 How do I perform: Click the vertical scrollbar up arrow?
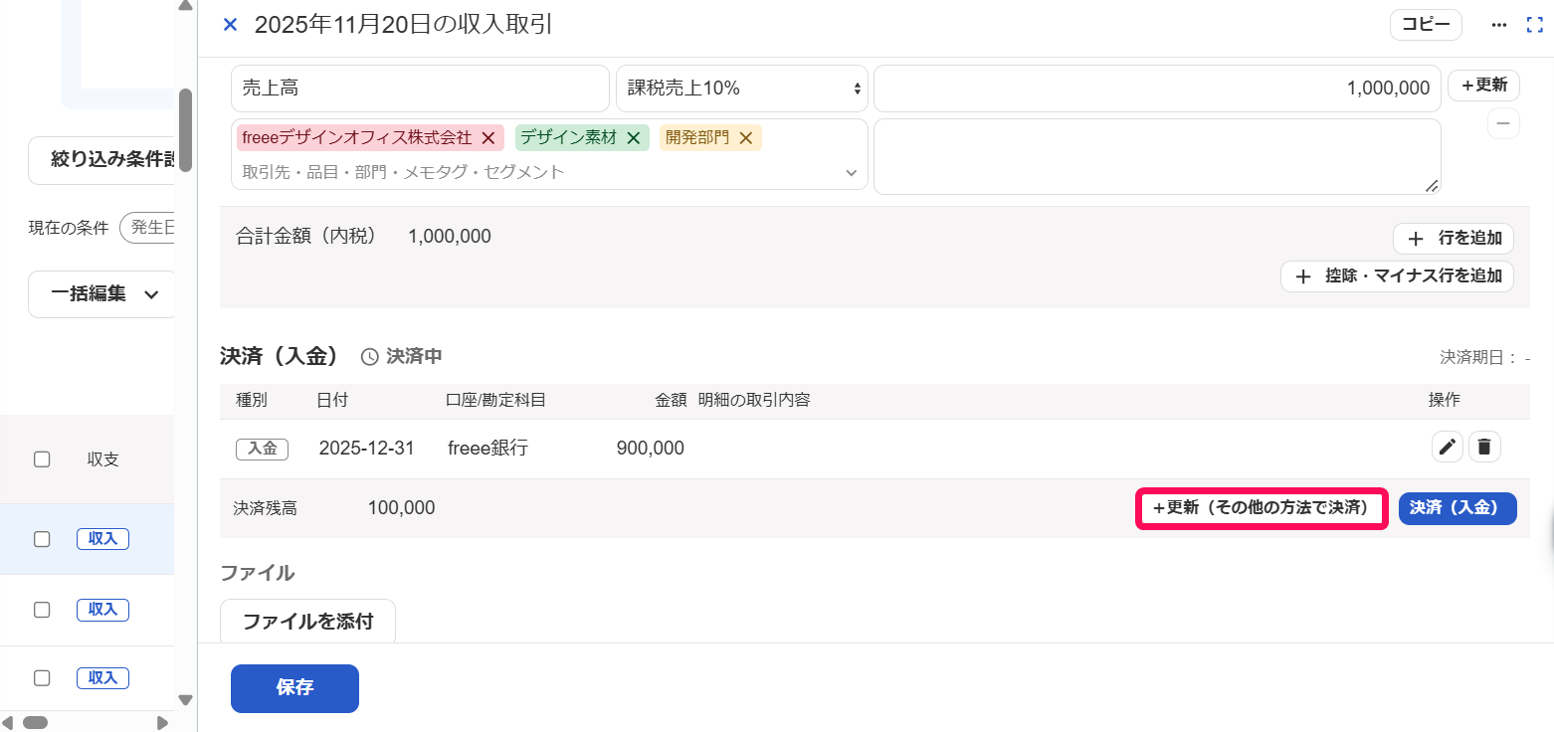(185, 6)
